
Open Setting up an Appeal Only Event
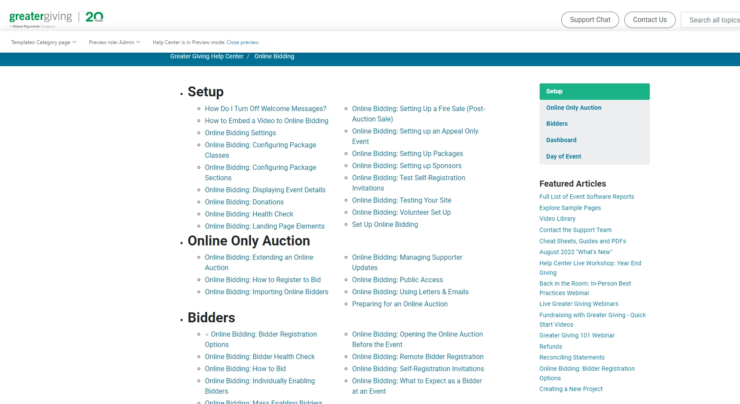point(415,137)
